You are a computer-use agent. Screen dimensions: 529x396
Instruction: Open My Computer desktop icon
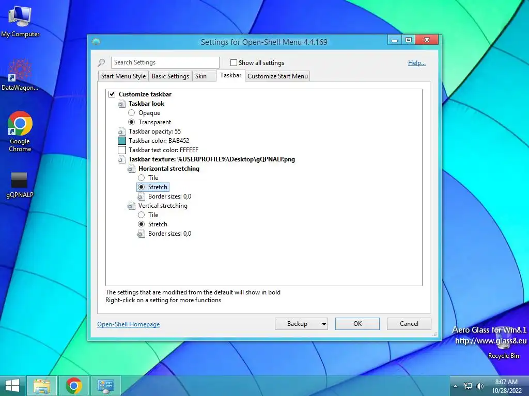click(20, 21)
